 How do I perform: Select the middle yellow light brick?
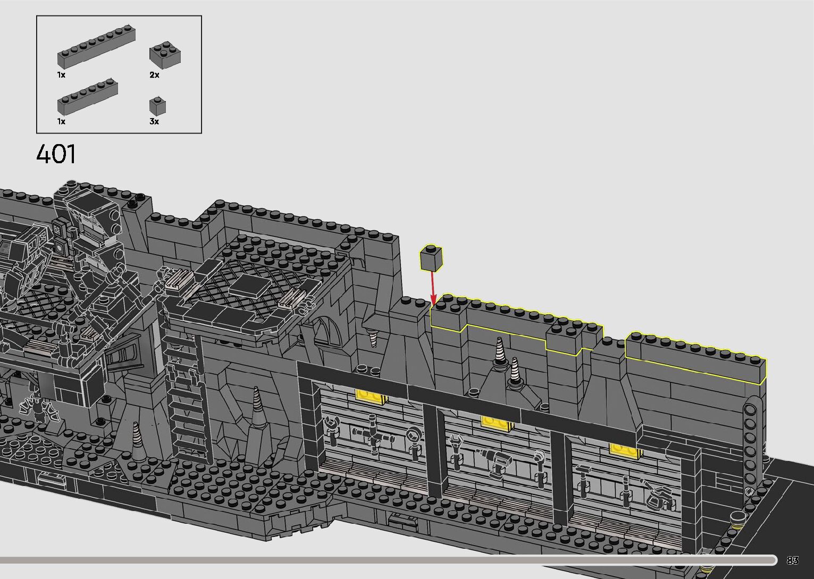coord(497,423)
